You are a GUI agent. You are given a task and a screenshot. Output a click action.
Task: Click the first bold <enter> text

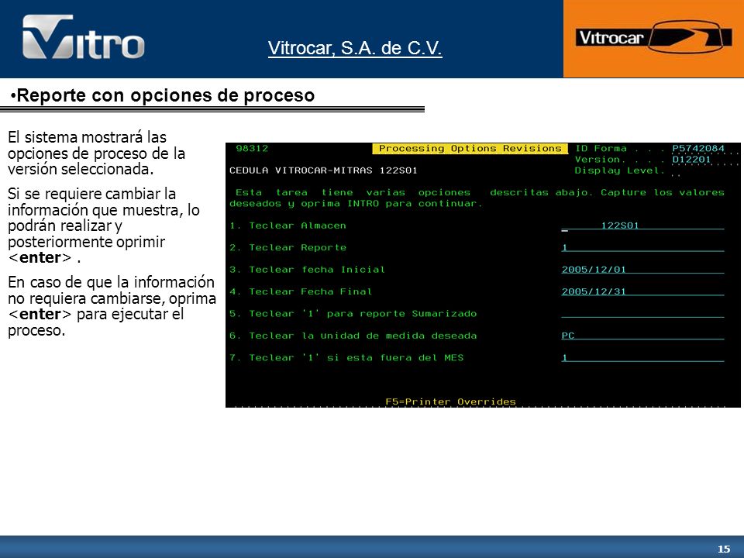pyautogui.click(x=40, y=257)
